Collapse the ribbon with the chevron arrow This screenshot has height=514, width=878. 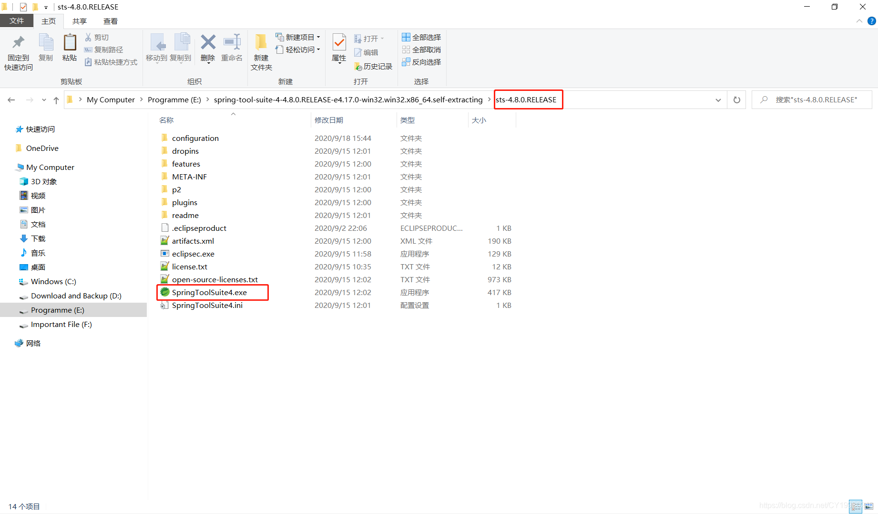[x=859, y=21]
